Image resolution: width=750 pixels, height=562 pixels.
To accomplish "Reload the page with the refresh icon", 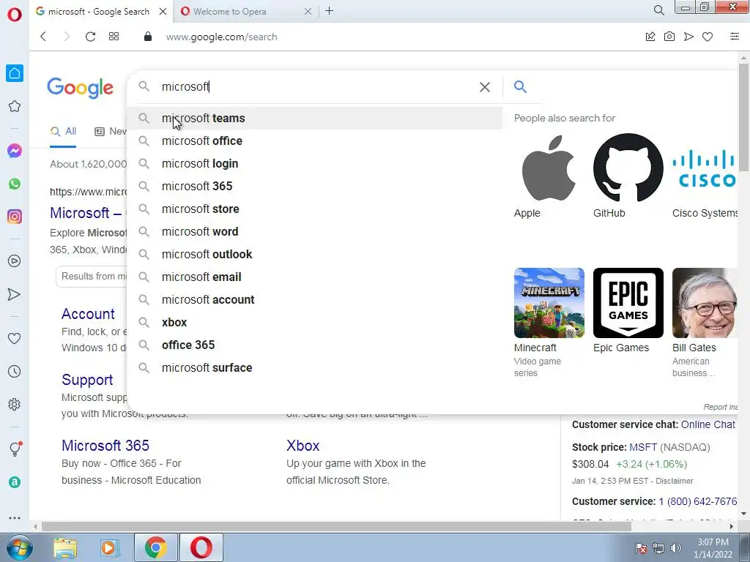I will click(x=90, y=37).
